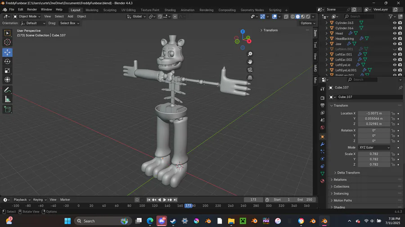Select the Measure tool
405x227 pixels.
pyautogui.click(x=7, y=99)
